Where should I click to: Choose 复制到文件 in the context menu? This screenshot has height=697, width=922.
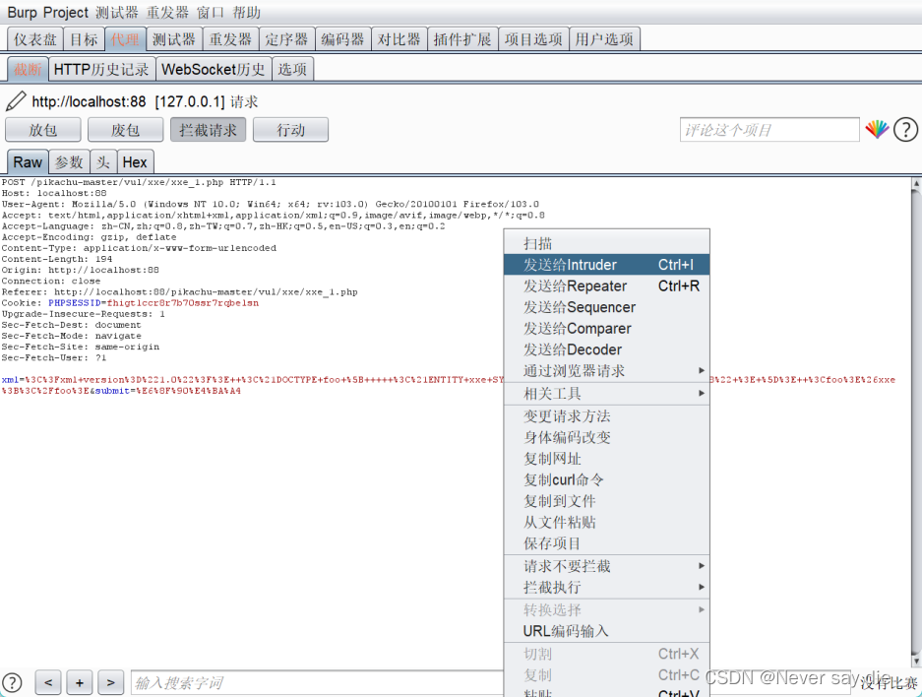tap(607, 501)
